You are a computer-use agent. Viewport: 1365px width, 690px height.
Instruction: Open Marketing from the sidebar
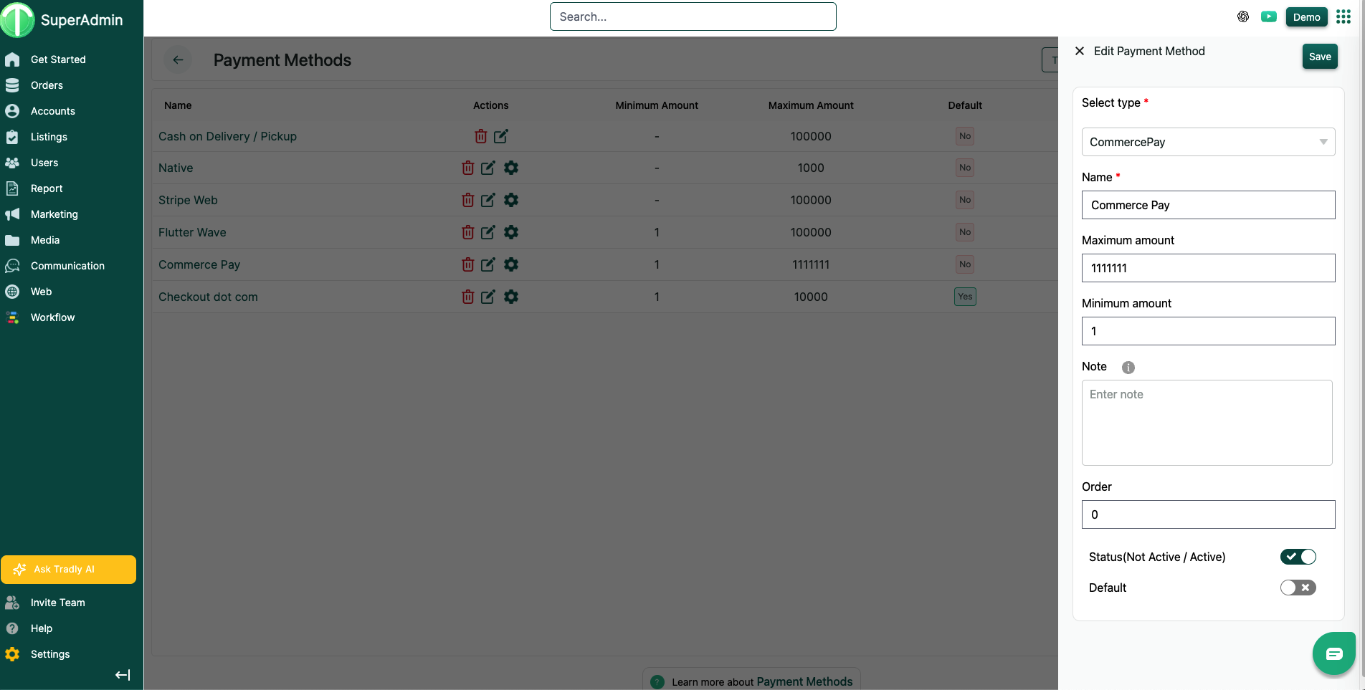click(54, 214)
